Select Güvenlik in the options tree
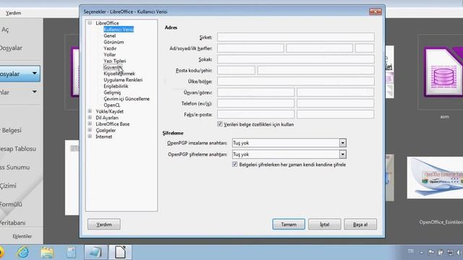Image resolution: width=463 pixels, height=260 pixels. [113, 67]
